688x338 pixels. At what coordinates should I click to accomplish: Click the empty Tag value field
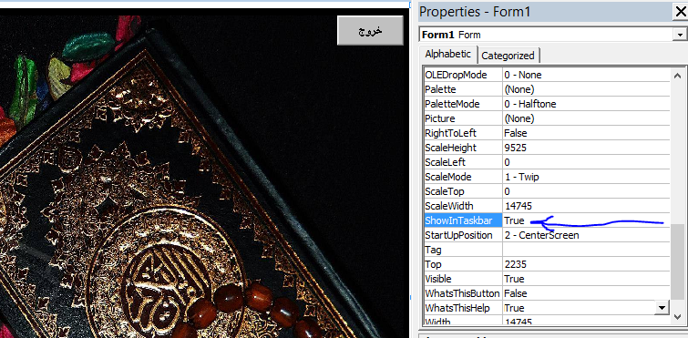coord(586,250)
